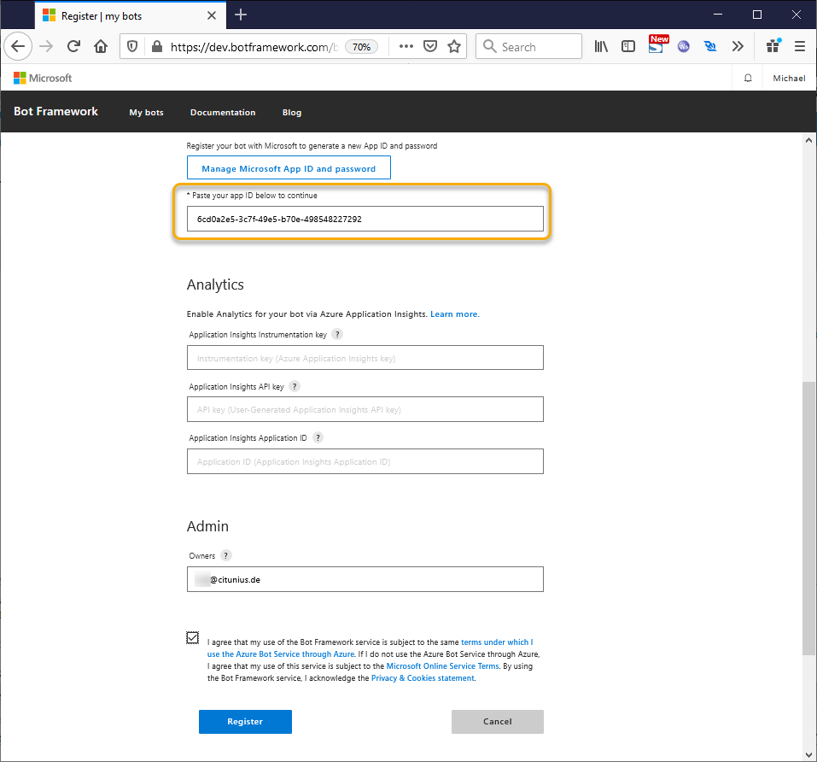Click the padlock site security icon
817x762 pixels.
point(156,47)
